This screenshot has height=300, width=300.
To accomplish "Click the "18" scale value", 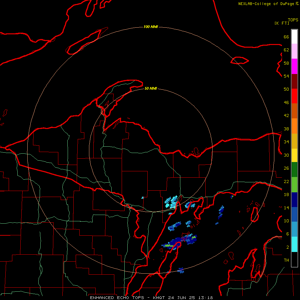I will pyautogui.click(x=286, y=195).
